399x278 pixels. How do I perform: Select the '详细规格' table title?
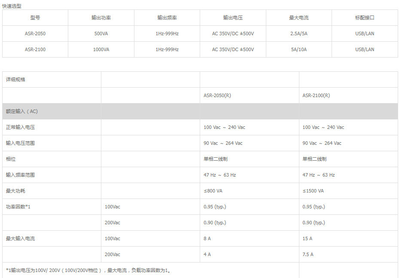[x=15, y=79]
